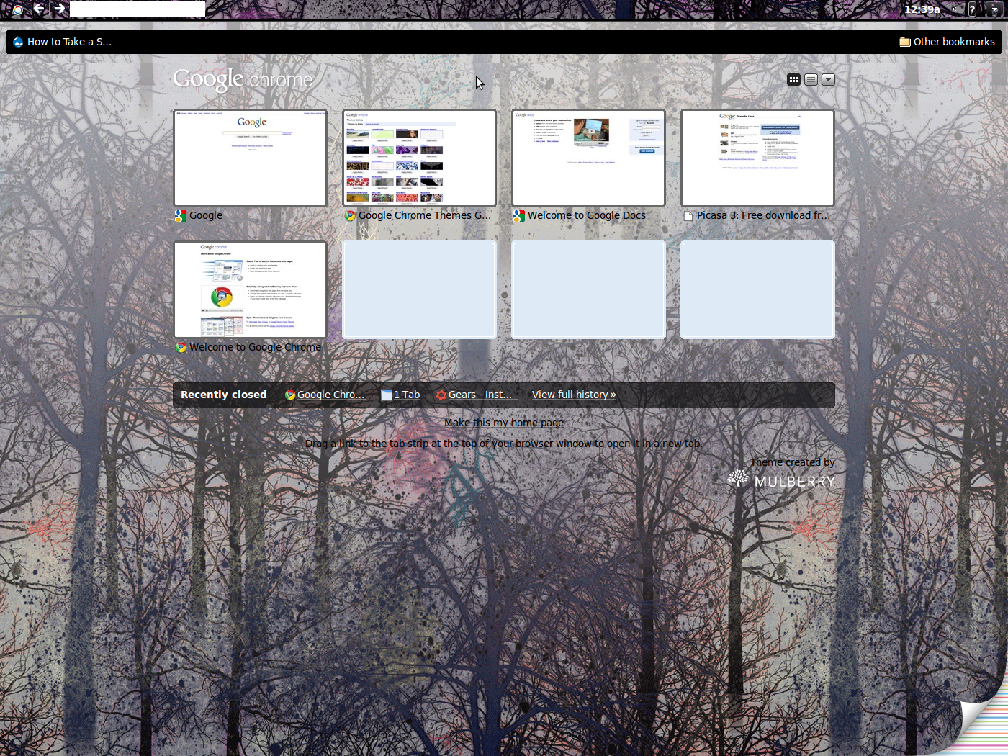This screenshot has height=756, width=1008.
Task: Open the Other bookmarks folder
Action: tap(947, 42)
